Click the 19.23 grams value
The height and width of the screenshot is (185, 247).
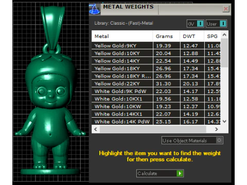(163, 106)
